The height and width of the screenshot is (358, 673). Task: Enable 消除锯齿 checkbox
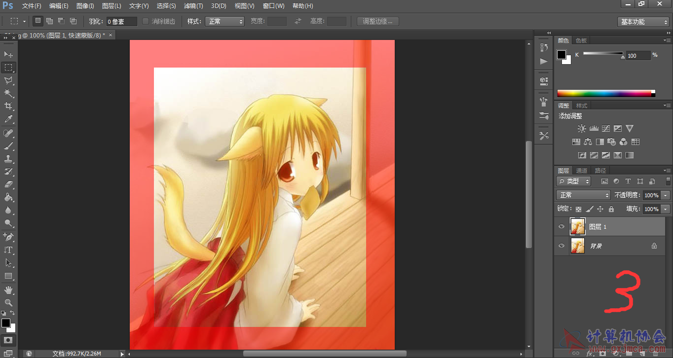(x=146, y=21)
